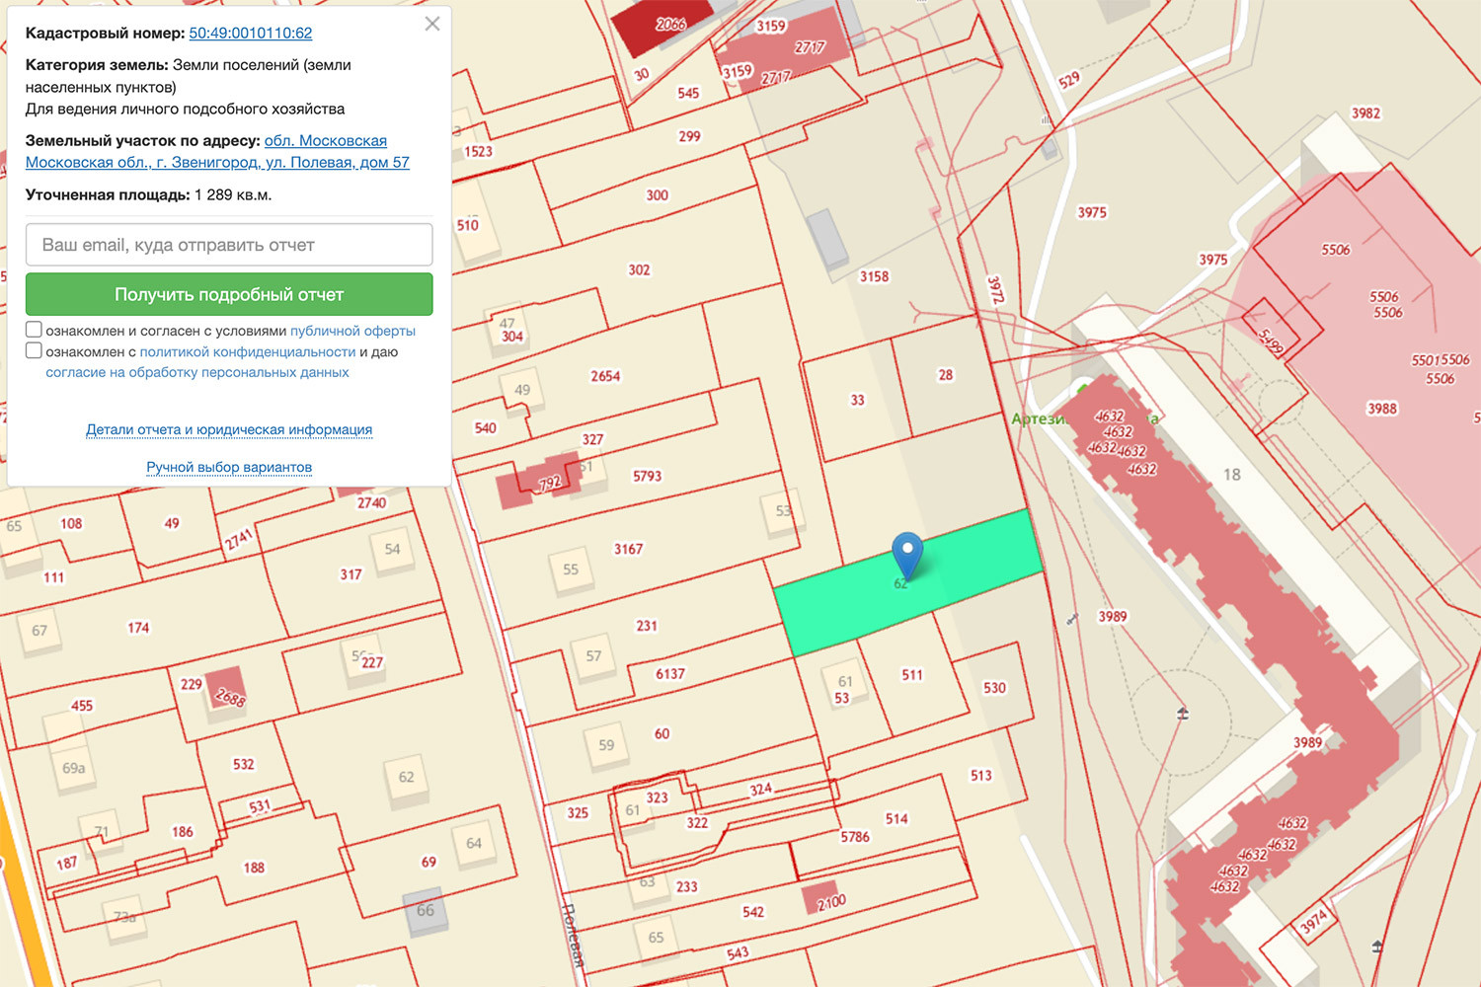The height and width of the screenshot is (987, 1481).
Task: Select parcel 5499 on the map
Action: [x=1271, y=342]
